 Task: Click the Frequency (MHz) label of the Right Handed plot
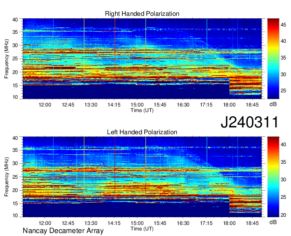pos(6,59)
